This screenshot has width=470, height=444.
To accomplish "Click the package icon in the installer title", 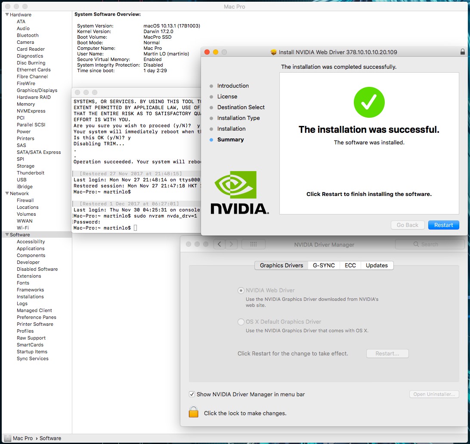I will 273,52.
